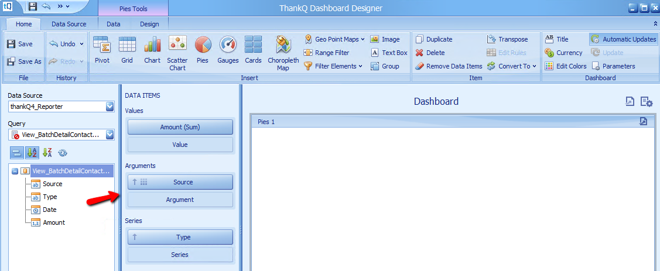Click the refresh field list icon
The height and width of the screenshot is (271, 660).
click(x=63, y=153)
